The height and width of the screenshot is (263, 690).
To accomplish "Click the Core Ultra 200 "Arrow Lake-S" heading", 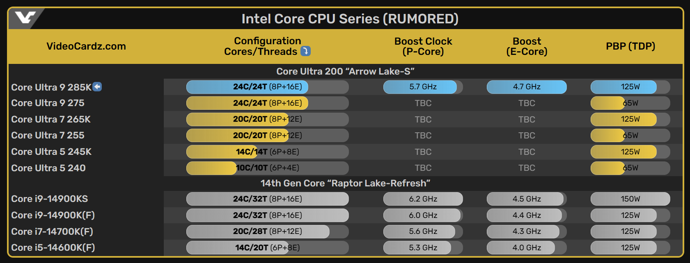I will coord(345,71).
